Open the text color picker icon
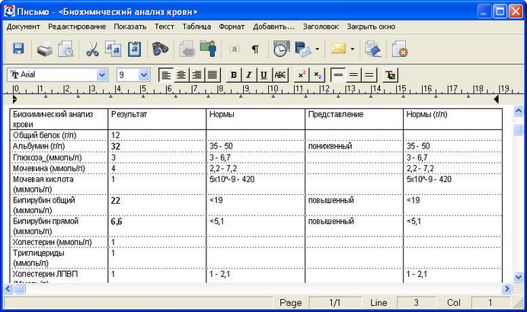 click(391, 75)
